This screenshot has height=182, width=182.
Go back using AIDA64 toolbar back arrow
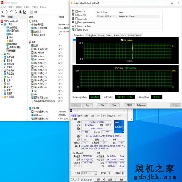click(3, 12)
